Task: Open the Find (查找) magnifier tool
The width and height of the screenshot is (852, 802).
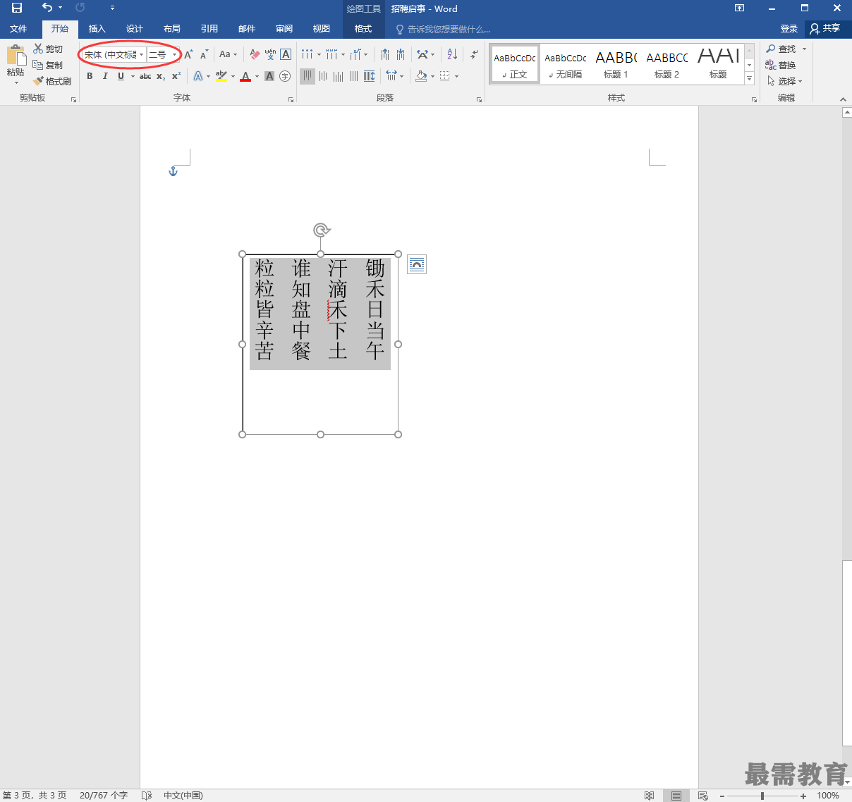Action: 781,49
